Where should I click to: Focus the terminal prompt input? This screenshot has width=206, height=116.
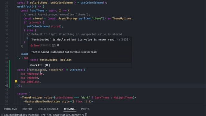tap(86, 115)
